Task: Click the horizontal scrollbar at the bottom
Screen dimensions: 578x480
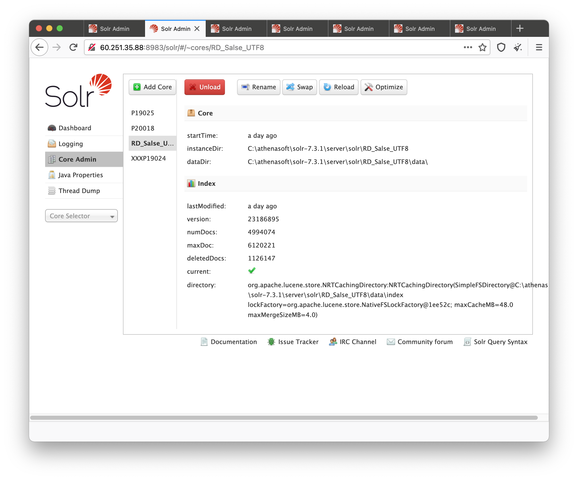Action: point(284,417)
